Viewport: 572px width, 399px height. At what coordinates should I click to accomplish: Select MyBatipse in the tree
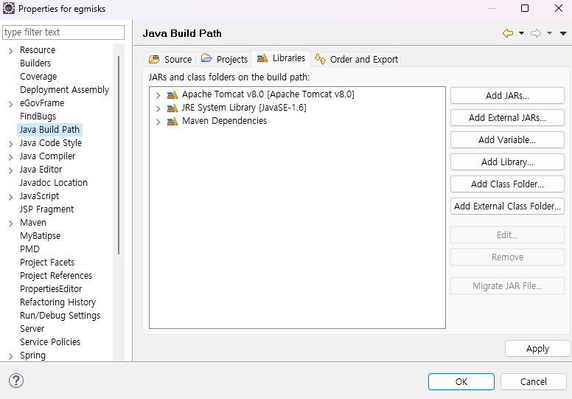coord(40,236)
